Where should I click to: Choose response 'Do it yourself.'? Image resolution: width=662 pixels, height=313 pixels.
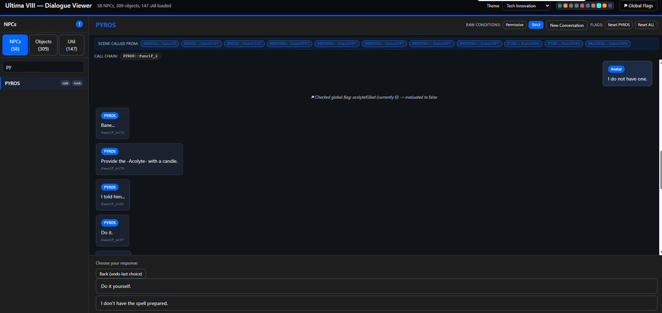point(376,287)
